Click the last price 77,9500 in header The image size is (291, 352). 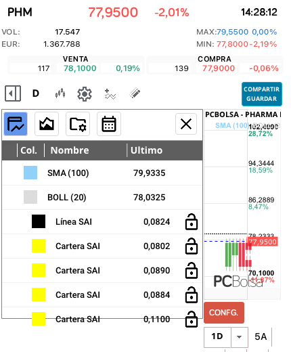tap(113, 12)
